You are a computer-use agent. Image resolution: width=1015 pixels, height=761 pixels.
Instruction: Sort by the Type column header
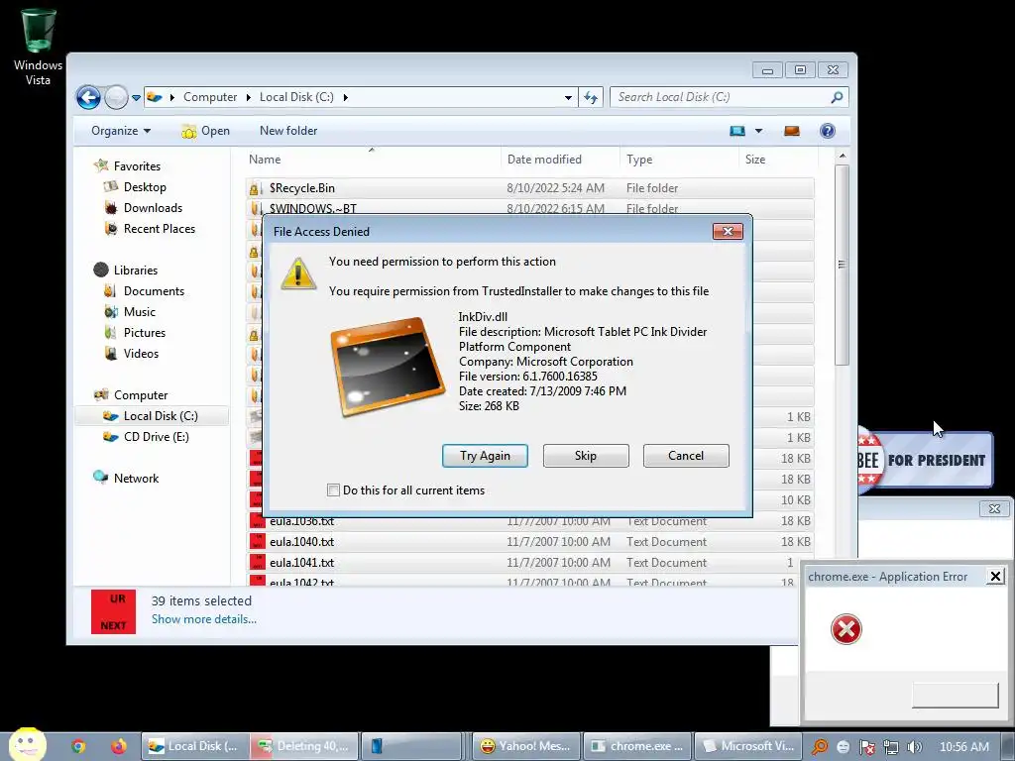(x=679, y=160)
